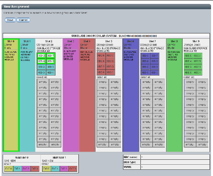The image size is (213, 176).
Task: Pick HDD 0 in Slot 5
Action: click(101, 72)
